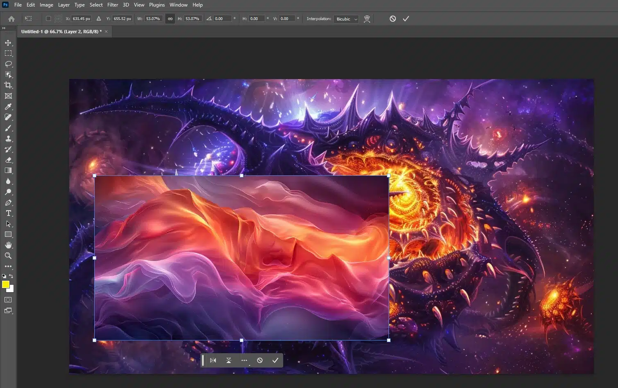Select the Clone Stamp tool

click(x=8, y=138)
